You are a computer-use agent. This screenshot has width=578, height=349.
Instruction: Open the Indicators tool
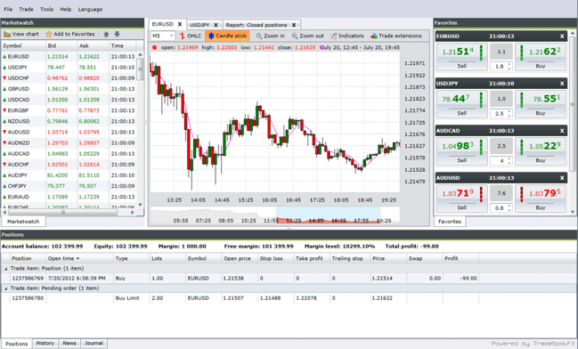[347, 36]
